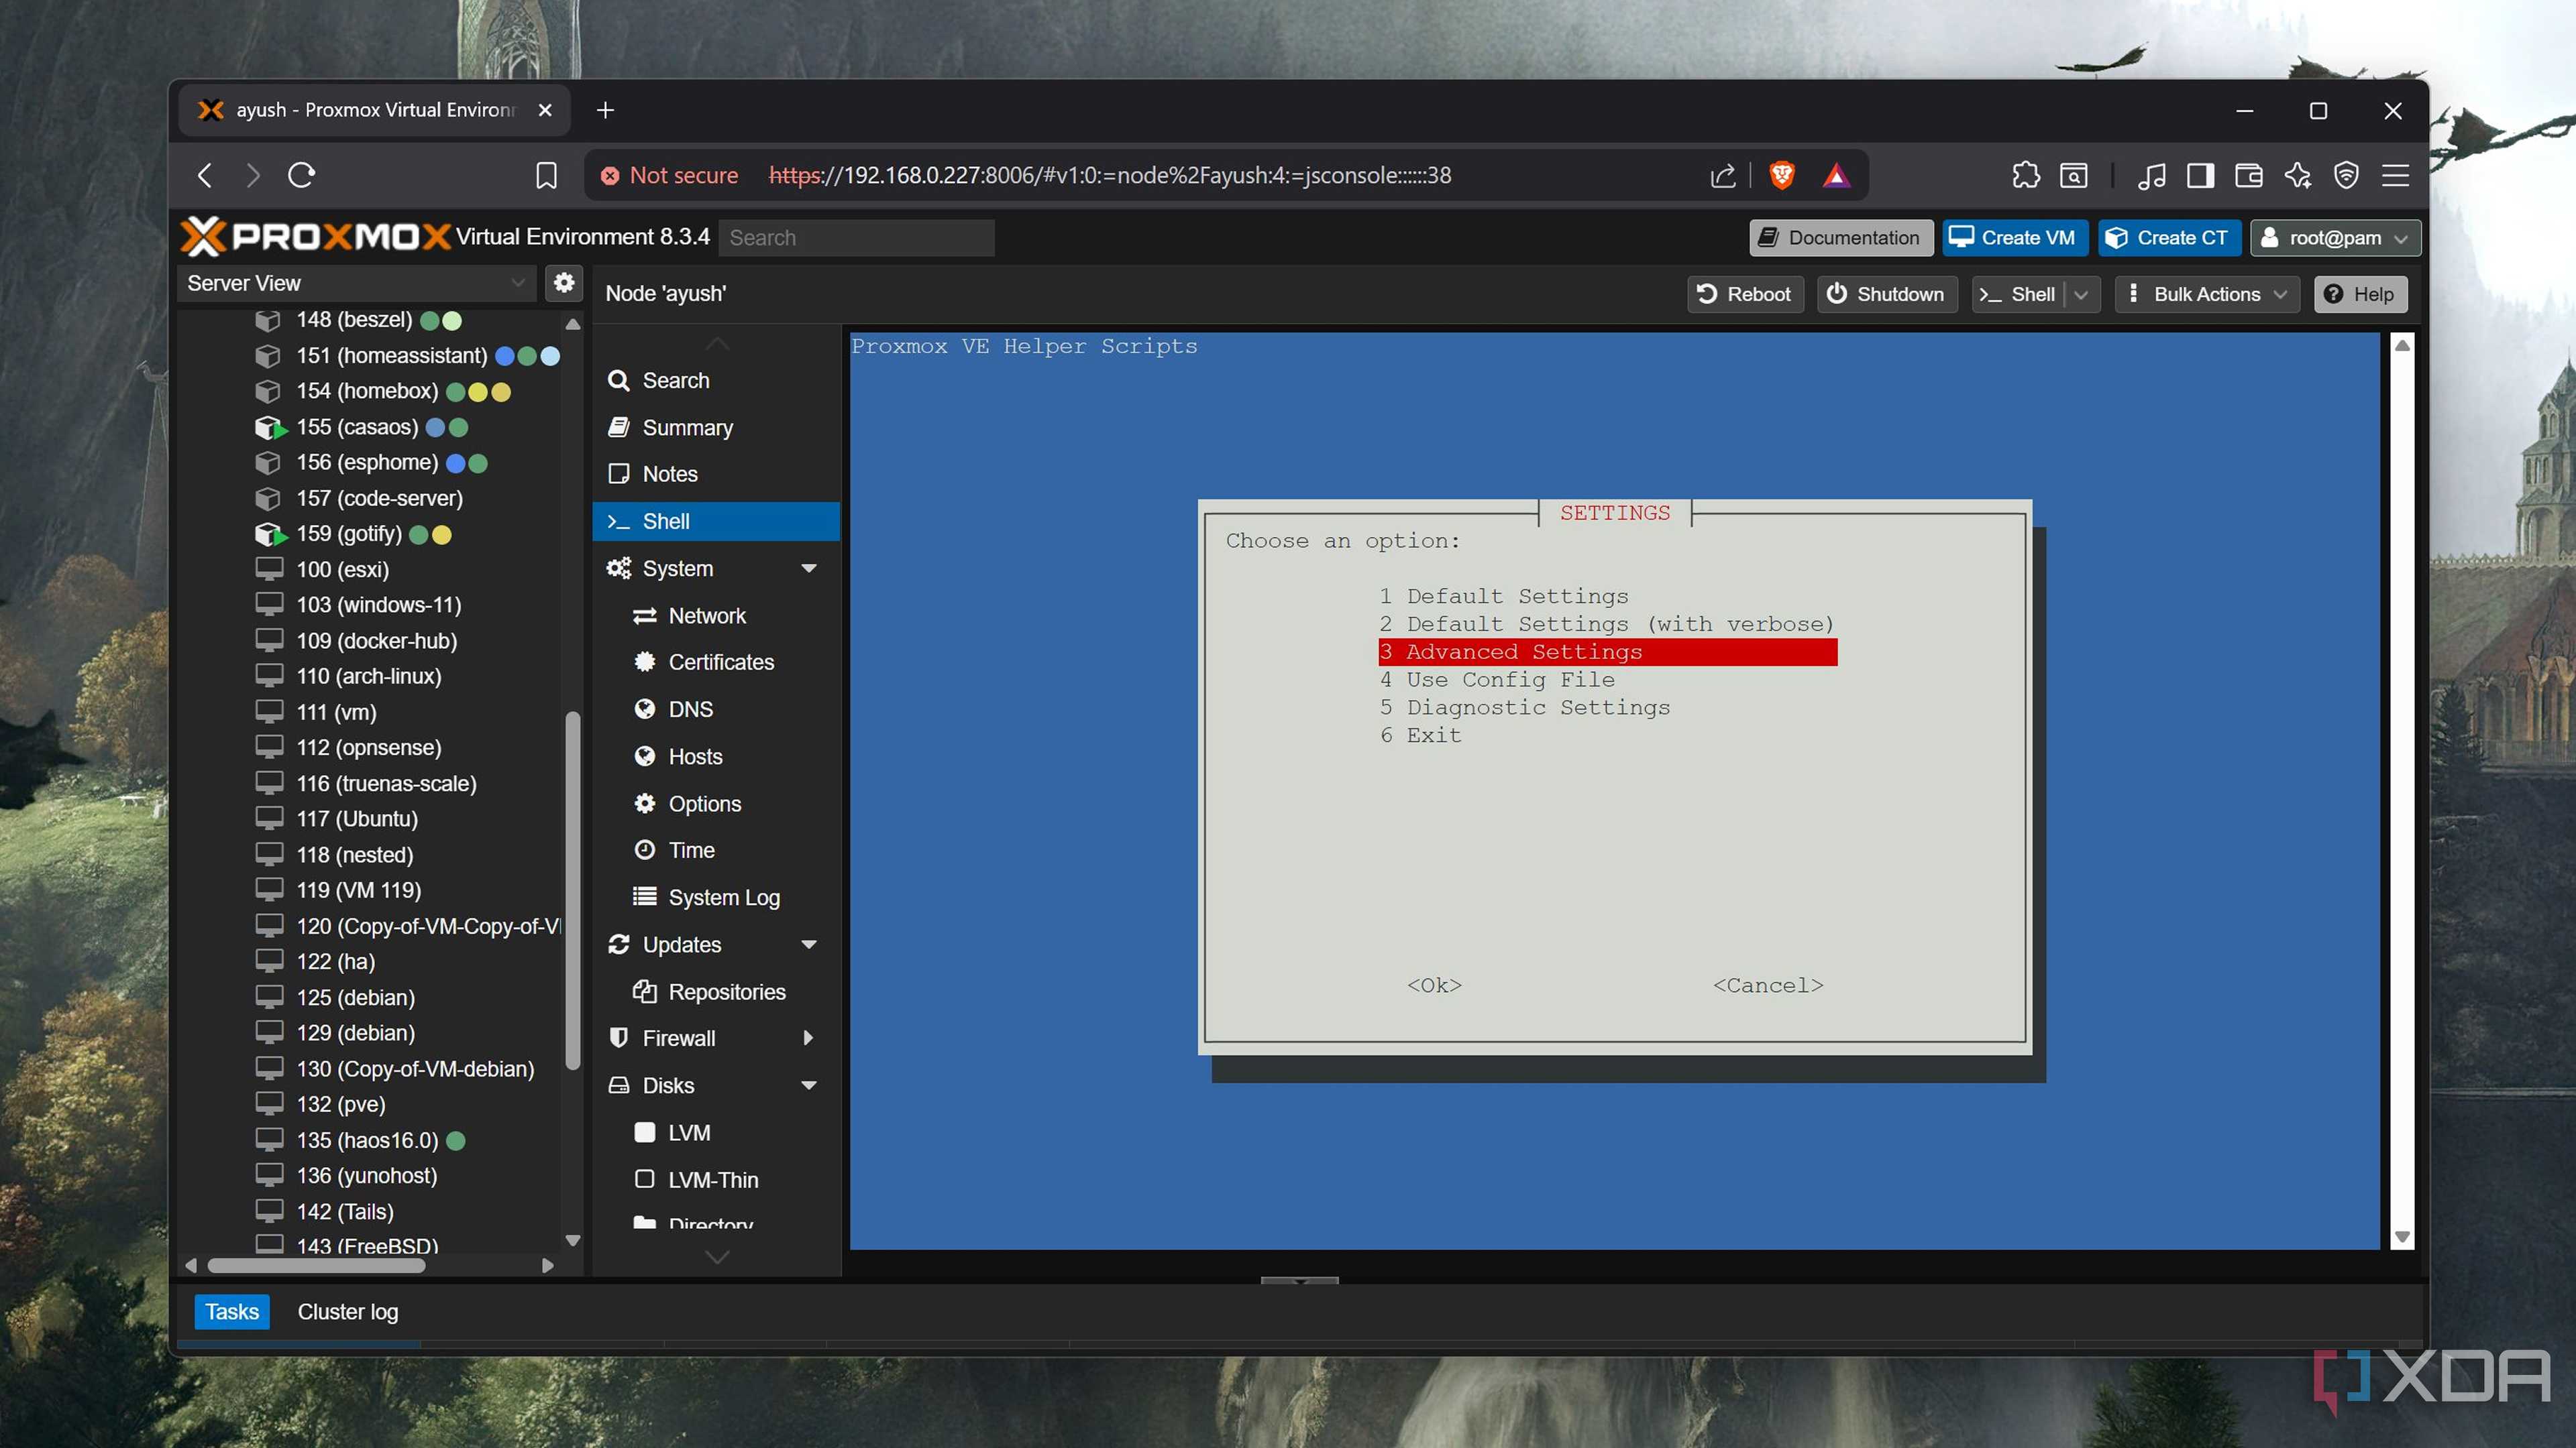Screen dimensions: 2576x1448
Task: Click the browser back arrow
Action: pos(205,176)
